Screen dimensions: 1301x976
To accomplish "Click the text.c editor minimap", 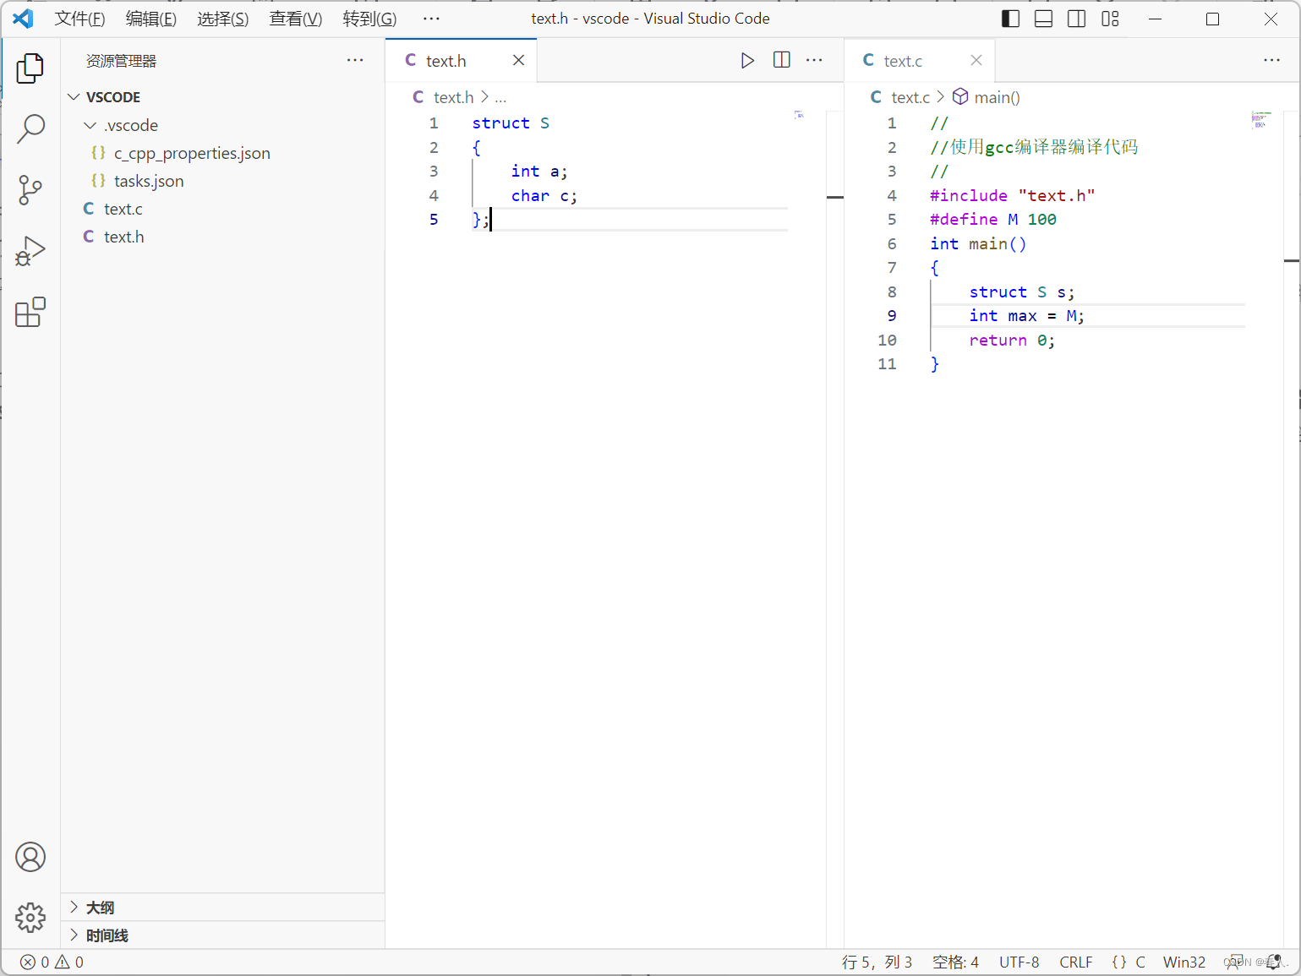I will coord(1261,119).
